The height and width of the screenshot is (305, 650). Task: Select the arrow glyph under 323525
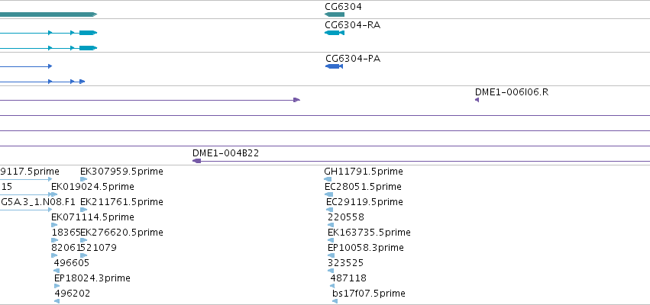pos(331,271)
